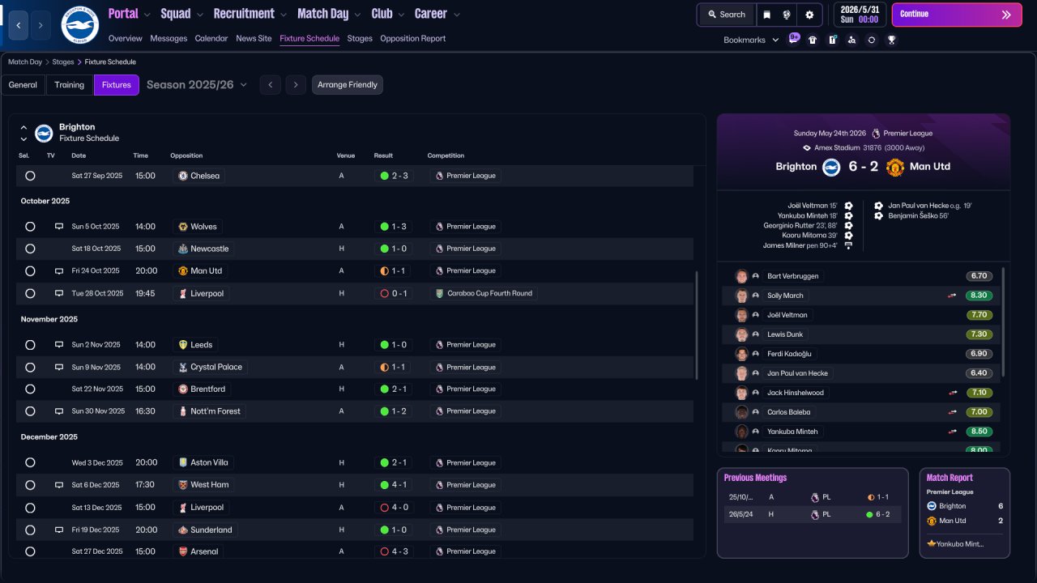Viewport: 1037px width, 583px height.
Task: Click the Brighton crest in the match scoreline
Action: [x=831, y=167]
